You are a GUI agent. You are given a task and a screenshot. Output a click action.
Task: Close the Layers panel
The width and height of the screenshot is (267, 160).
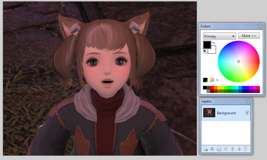point(248,101)
